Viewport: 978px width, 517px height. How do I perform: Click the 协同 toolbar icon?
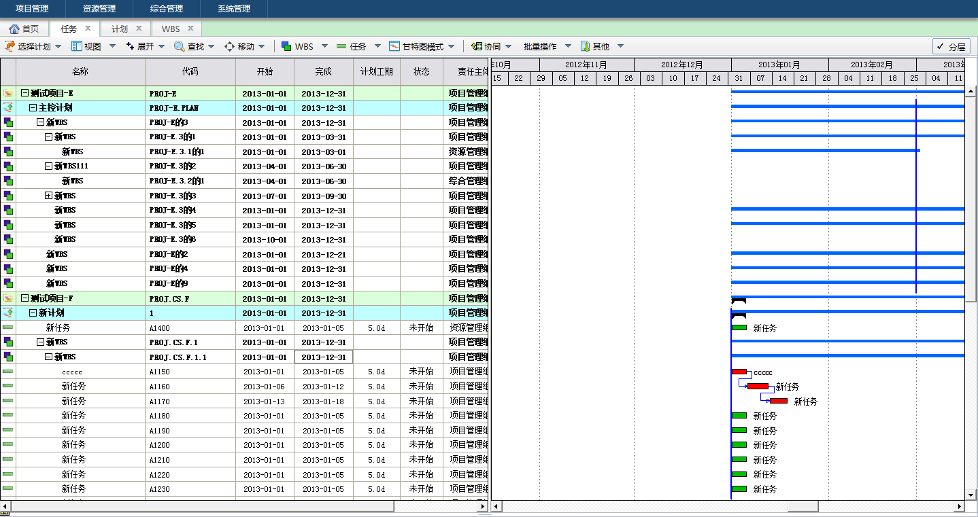click(476, 46)
